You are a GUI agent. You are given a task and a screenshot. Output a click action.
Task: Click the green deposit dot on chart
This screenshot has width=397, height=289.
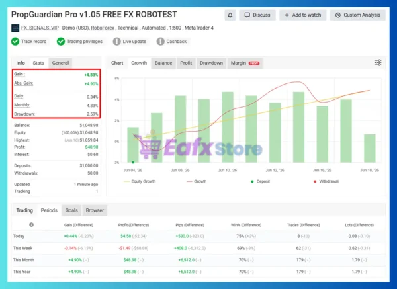[x=133, y=162]
